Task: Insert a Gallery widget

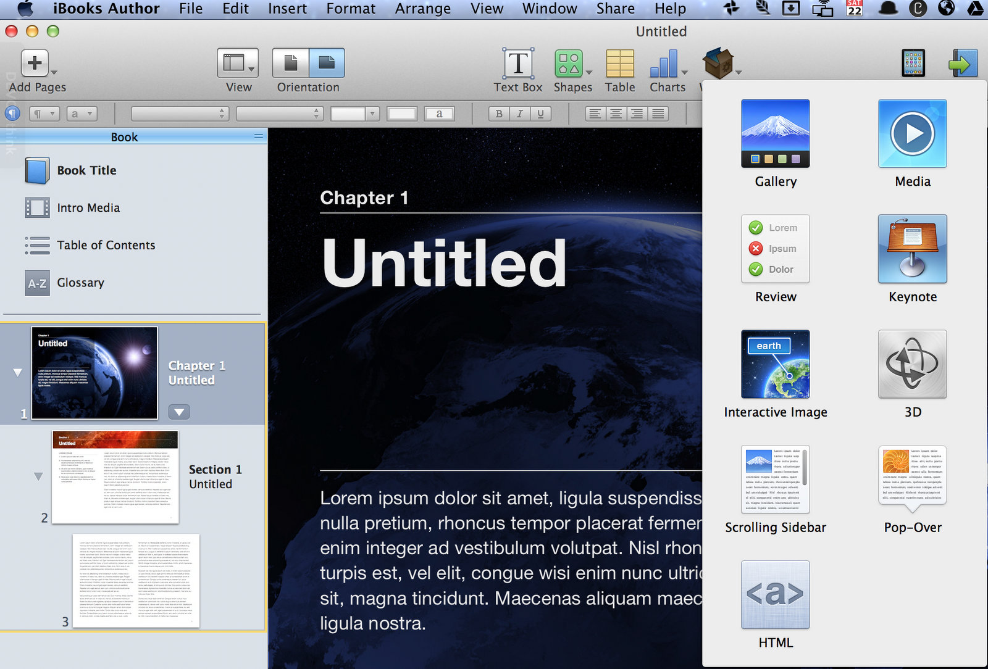Action: [775, 134]
